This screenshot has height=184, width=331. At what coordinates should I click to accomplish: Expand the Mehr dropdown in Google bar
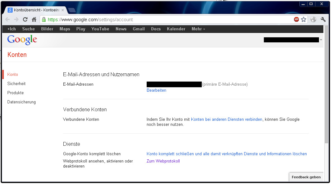(x=198, y=29)
